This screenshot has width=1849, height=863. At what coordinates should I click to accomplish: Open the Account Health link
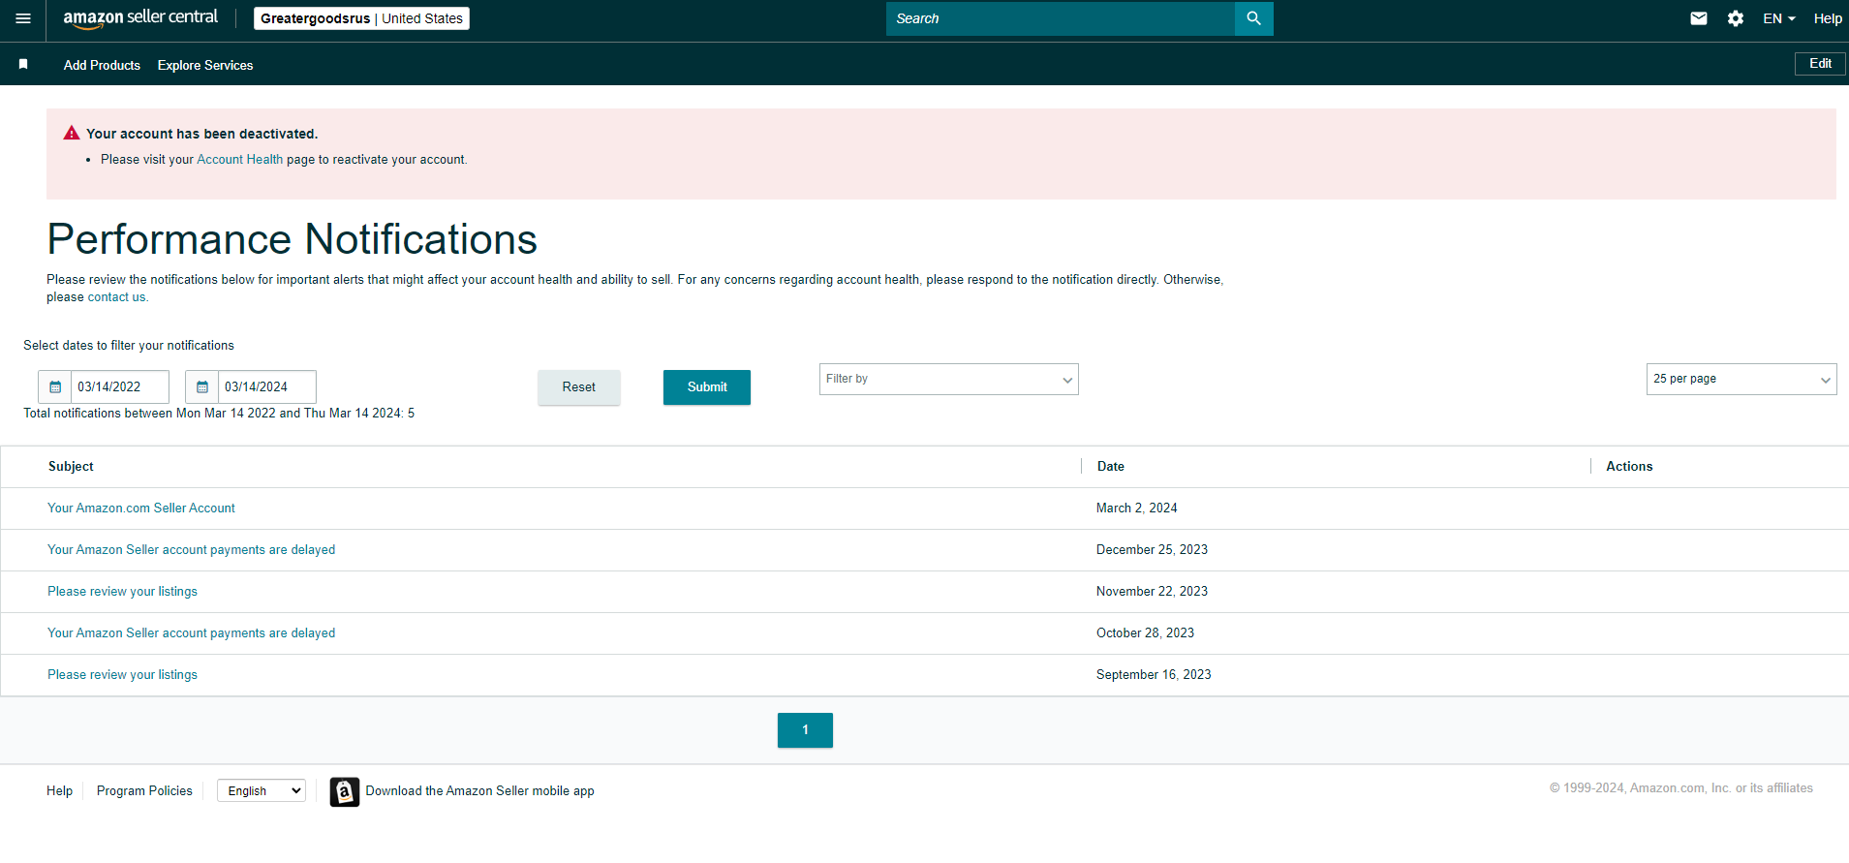pos(239,159)
